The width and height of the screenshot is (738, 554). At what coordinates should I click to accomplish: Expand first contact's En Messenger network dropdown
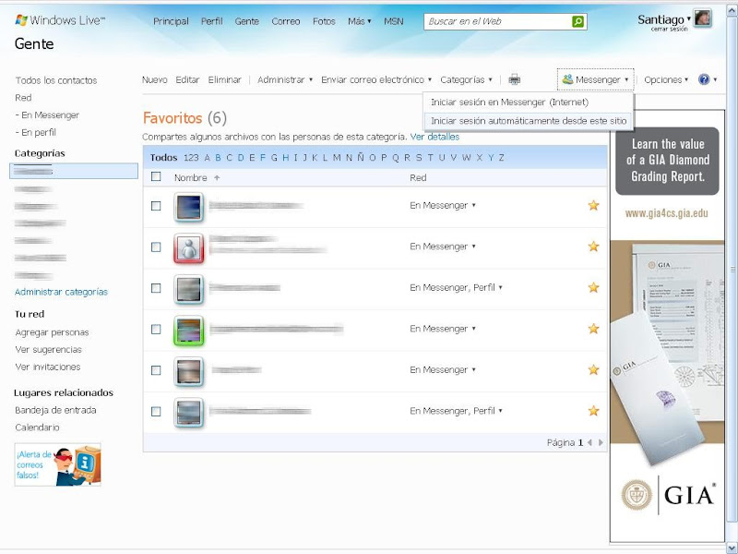[443, 205]
